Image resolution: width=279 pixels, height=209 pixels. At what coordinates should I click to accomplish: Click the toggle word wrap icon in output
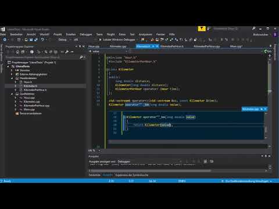point(212,161)
